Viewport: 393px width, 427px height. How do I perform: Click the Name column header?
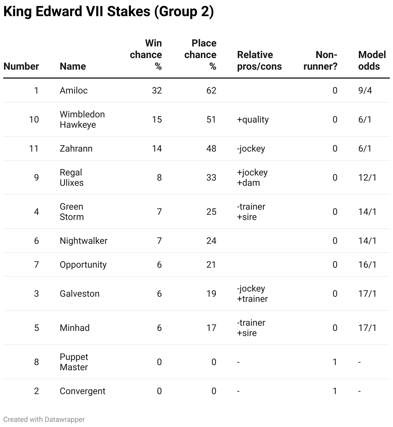coord(73,66)
